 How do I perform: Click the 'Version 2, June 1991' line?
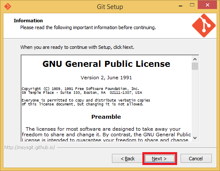point(106,78)
